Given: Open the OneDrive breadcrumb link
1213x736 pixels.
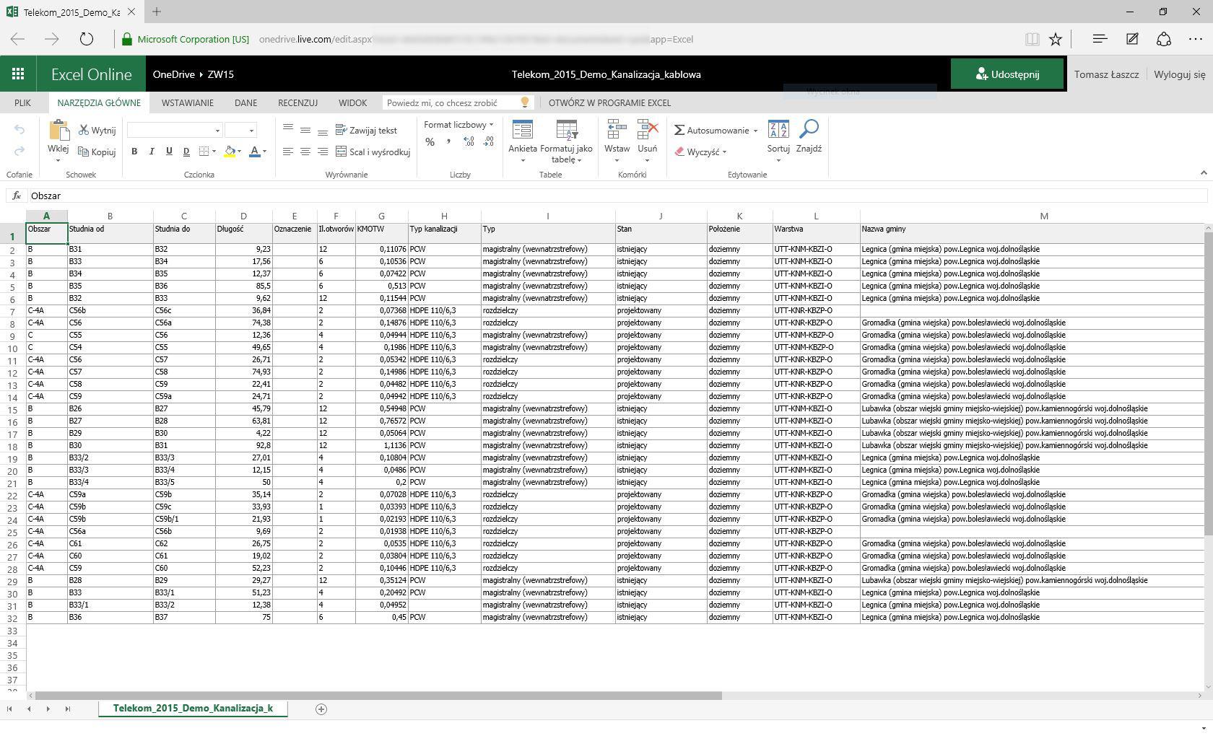Looking at the screenshot, I should point(173,74).
